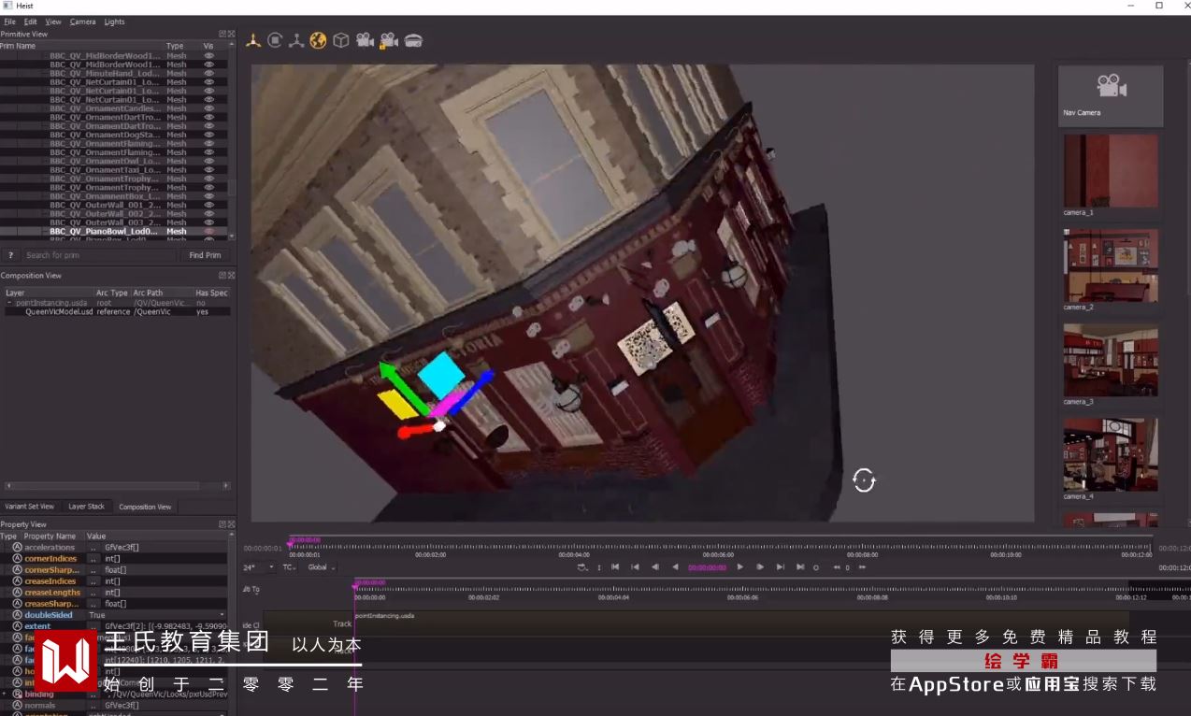Select the translate gizmo tool icon
Screen dimensions: 1191x716
click(252, 40)
